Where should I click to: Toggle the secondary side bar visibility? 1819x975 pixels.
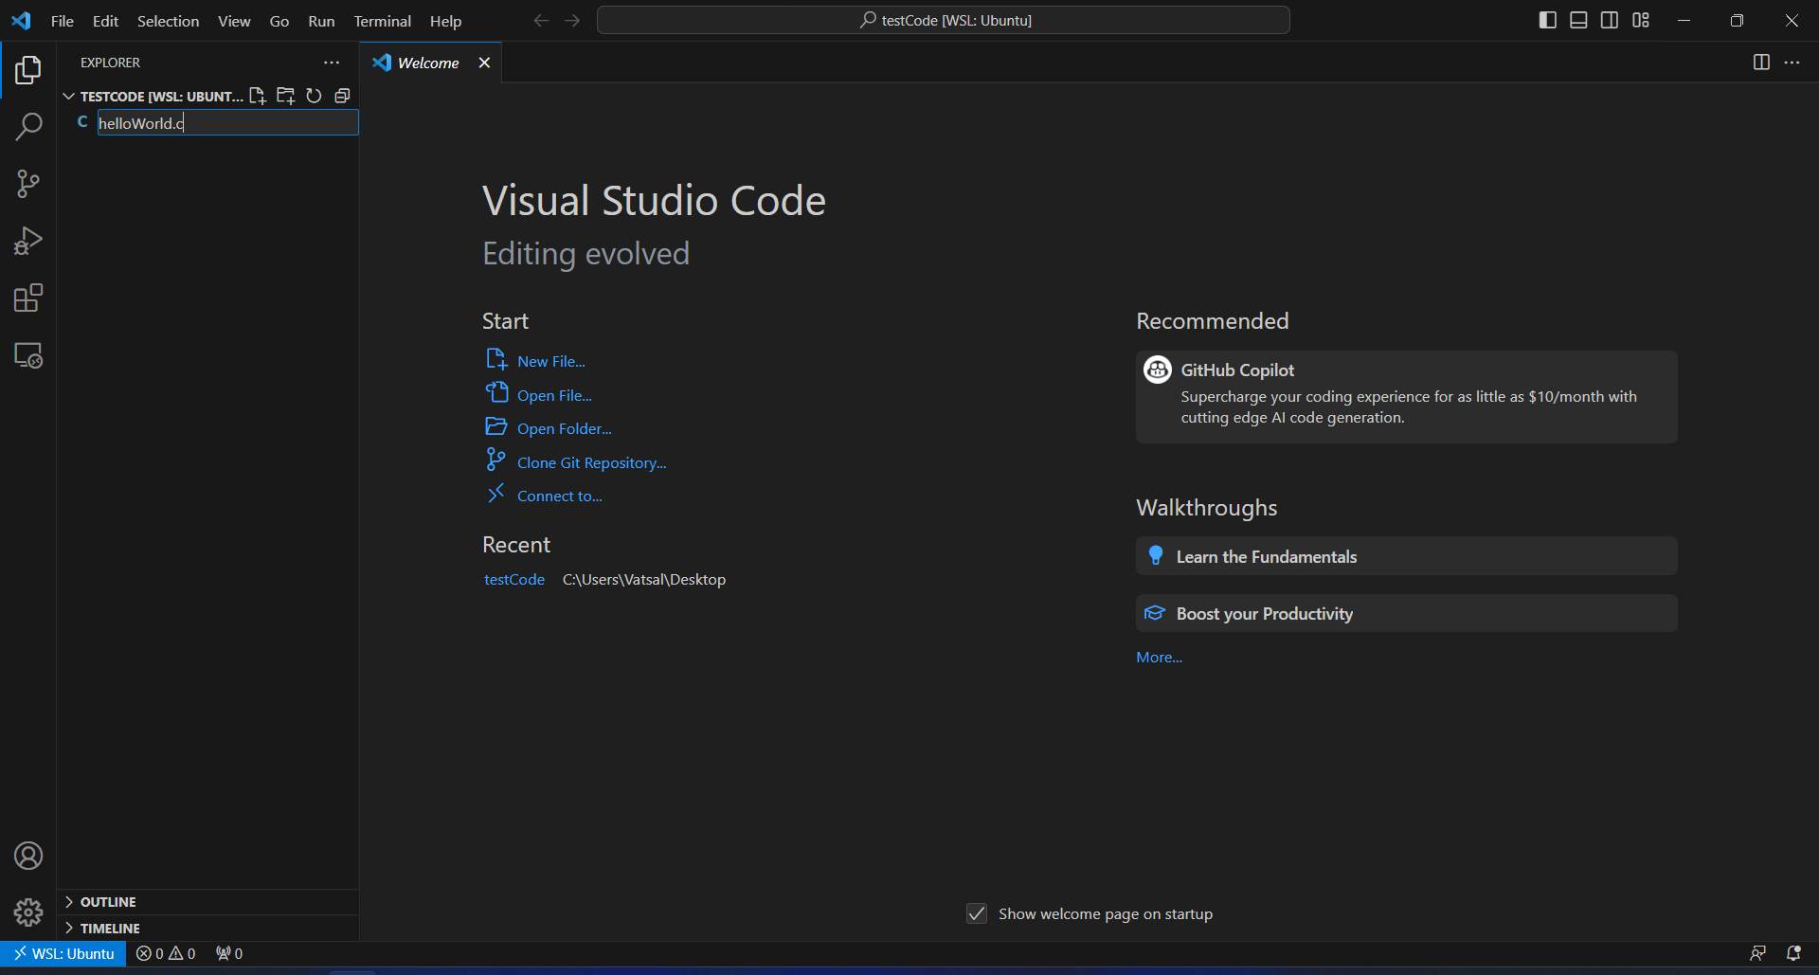coord(1610,20)
